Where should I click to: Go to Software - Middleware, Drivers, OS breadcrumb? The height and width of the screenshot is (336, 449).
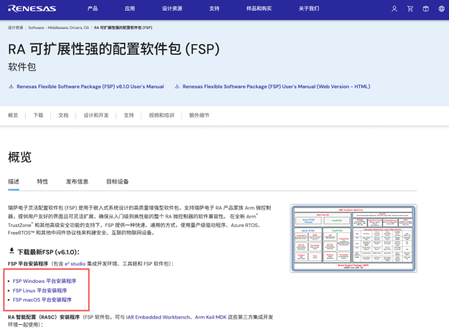click(x=58, y=28)
